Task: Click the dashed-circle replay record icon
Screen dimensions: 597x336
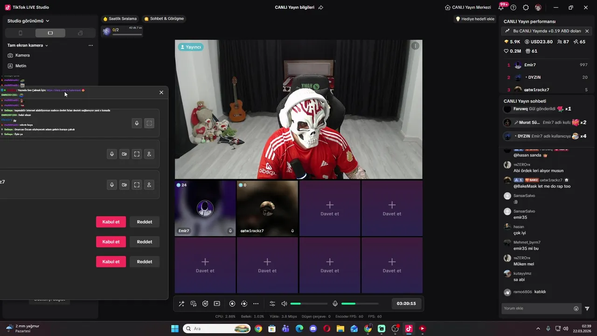Action: (x=244, y=304)
